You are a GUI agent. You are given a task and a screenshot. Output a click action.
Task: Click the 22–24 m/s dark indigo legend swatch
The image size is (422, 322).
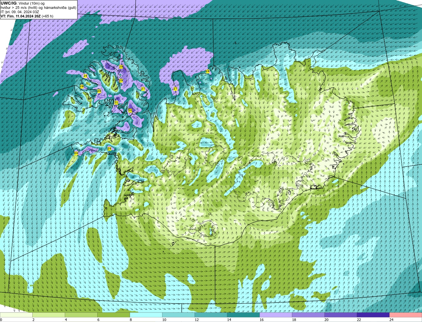click(373, 315)
